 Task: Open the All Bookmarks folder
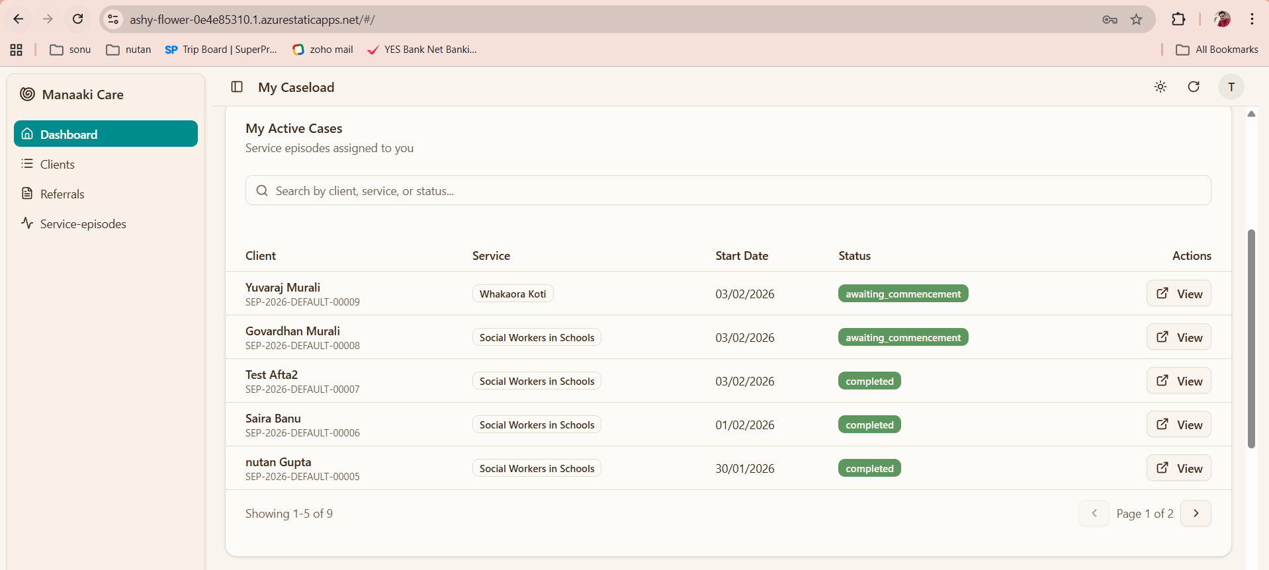coord(1217,50)
